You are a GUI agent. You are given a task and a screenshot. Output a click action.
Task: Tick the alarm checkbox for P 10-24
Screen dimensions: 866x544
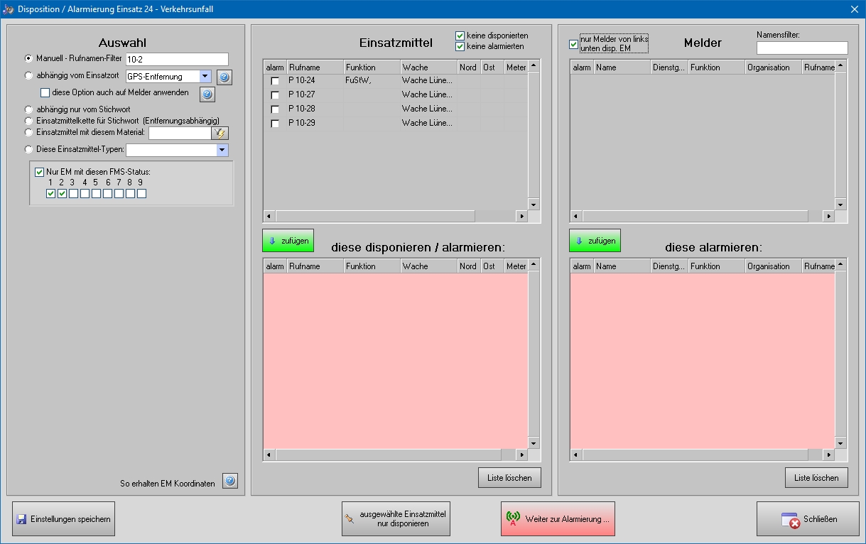click(x=275, y=81)
